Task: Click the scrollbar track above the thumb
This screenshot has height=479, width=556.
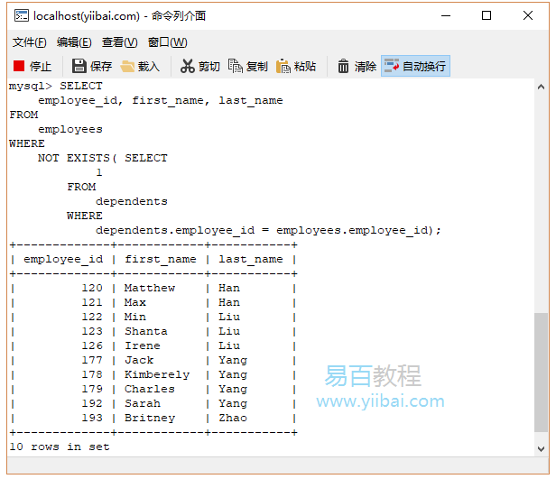Action: pyautogui.click(x=541, y=198)
